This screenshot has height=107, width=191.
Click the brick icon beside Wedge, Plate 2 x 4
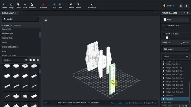click(x=164, y=64)
